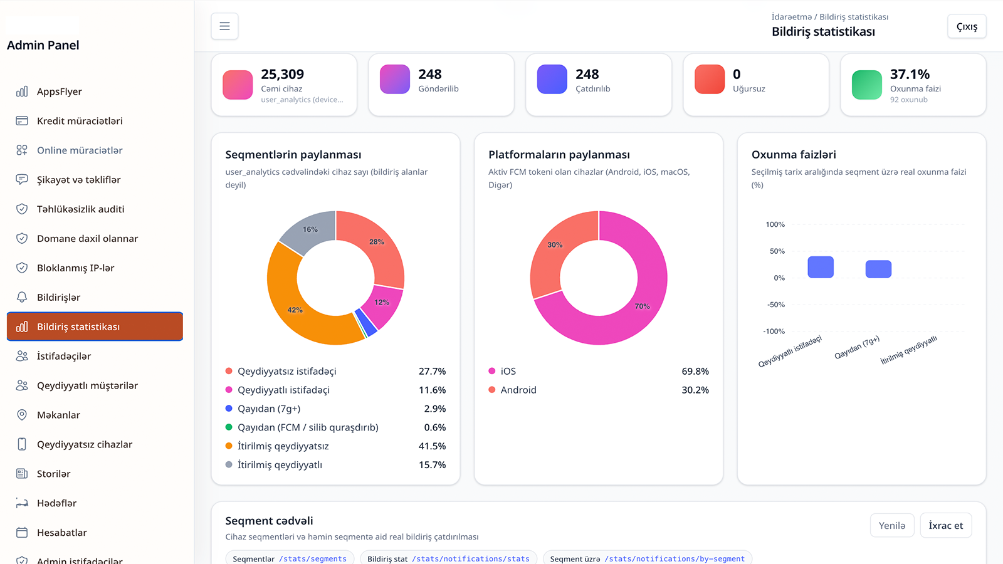Click the Qeydiyyatsız cihazlar phone icon
The width and height of the screenshot is (1003, 564).
click(x=22, y=445)
